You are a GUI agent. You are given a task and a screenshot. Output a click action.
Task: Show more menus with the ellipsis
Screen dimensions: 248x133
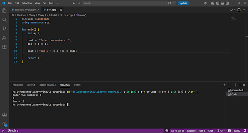[58, 3]
